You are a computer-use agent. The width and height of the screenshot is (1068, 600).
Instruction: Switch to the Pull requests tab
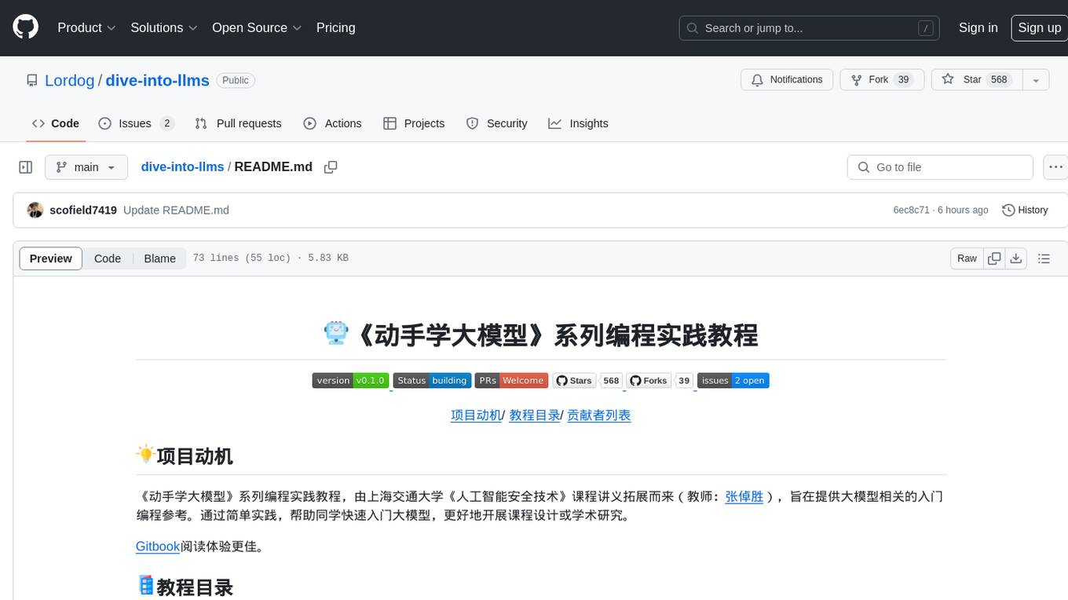(x=238, y=123)
